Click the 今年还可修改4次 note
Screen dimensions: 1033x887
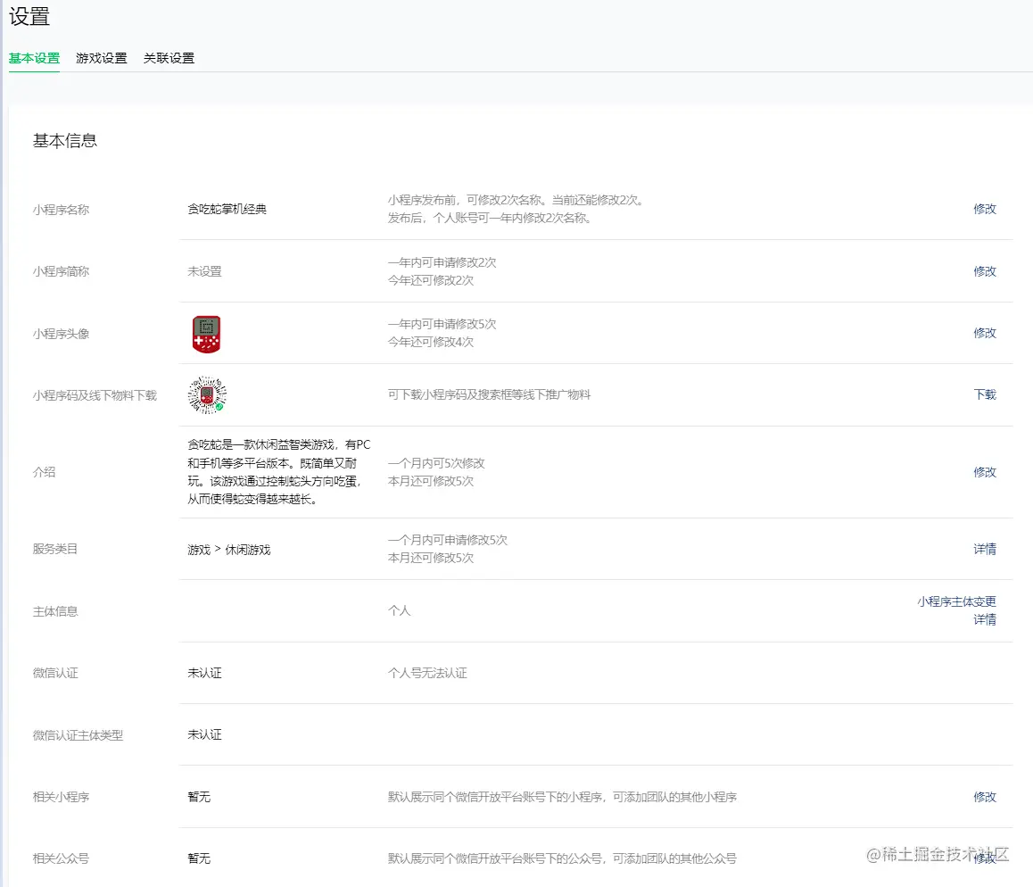(431, 342)
